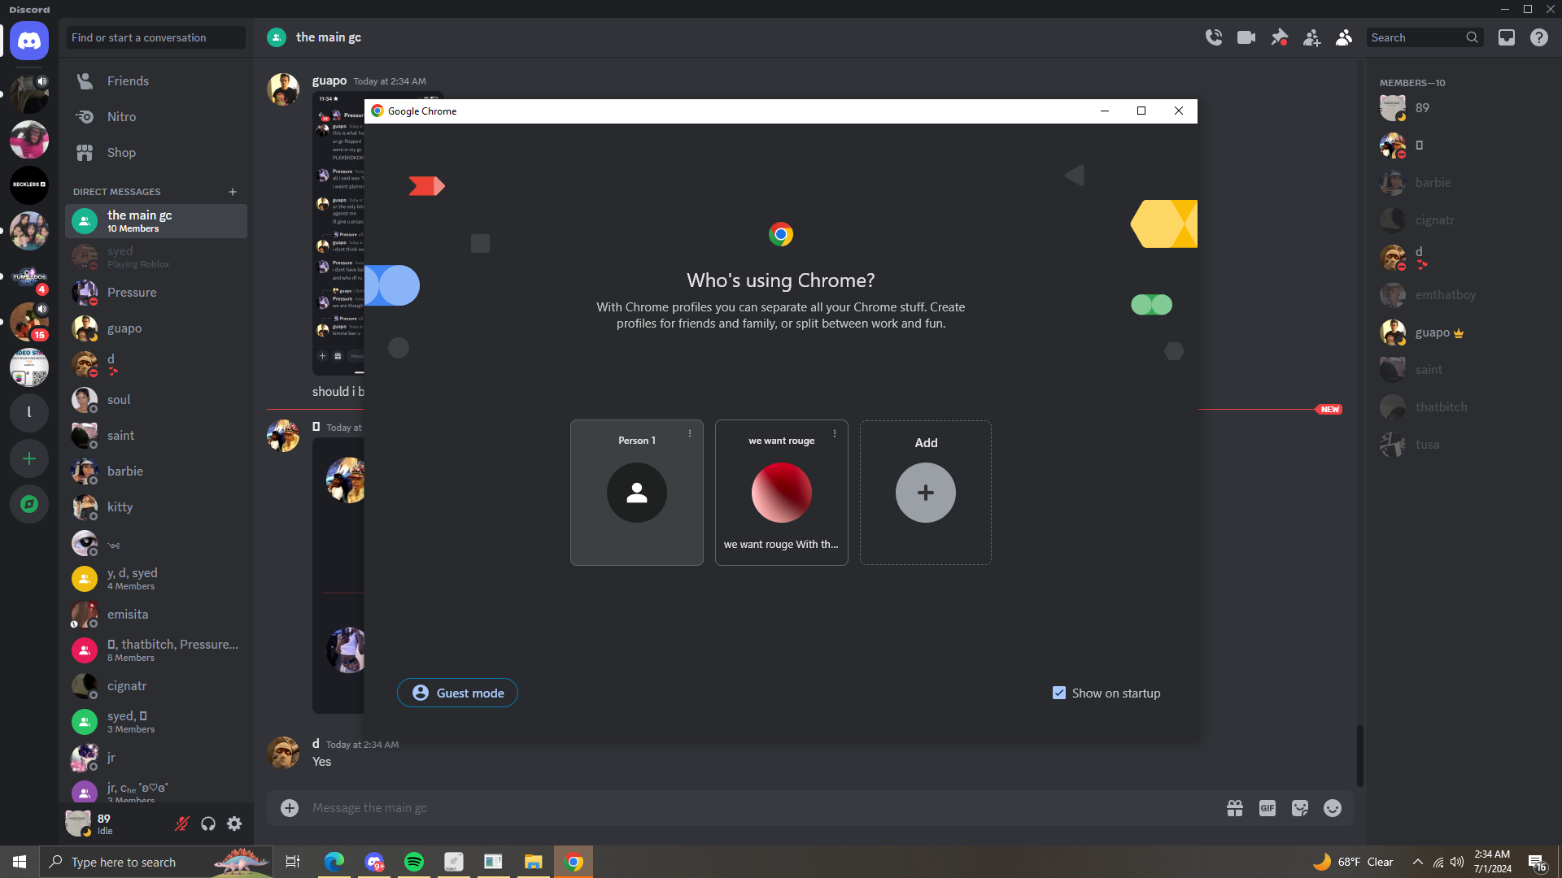Click the Windows taskbar search box
The image size is (1562, 878).
pyautogui.click(x=156, y=862)
